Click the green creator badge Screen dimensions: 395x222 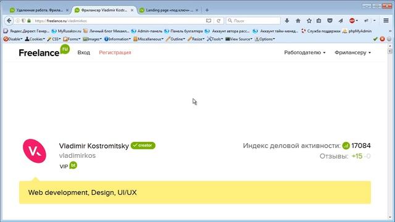[143, 146]
